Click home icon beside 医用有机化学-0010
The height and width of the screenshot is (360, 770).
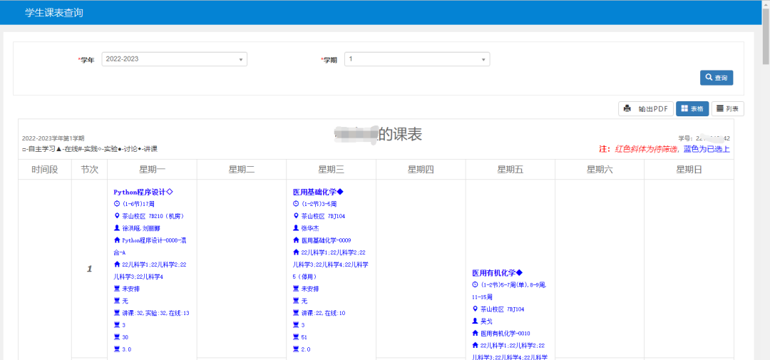click(x=475, y=333)
